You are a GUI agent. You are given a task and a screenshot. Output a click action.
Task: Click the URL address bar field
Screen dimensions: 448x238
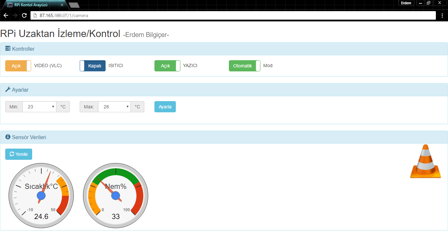230,15
